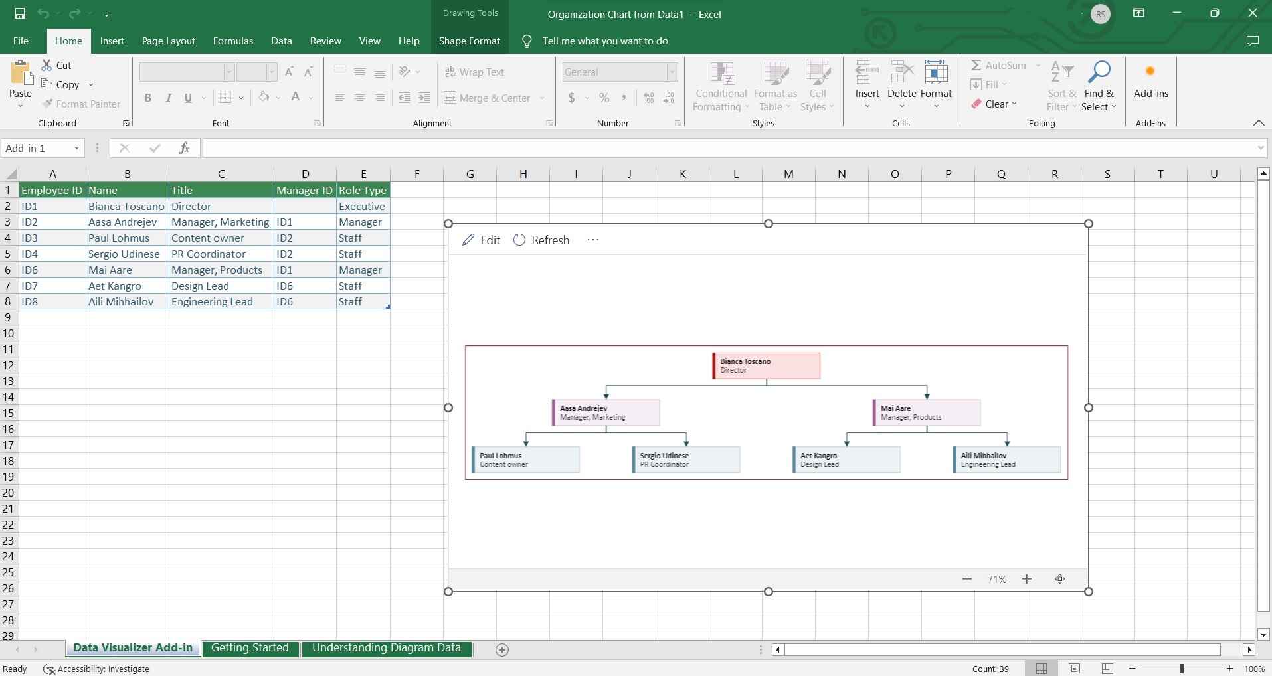This screenshot has height=676, width=1272.
Task: Toggle Bold formatting
Action: [148, 98]
